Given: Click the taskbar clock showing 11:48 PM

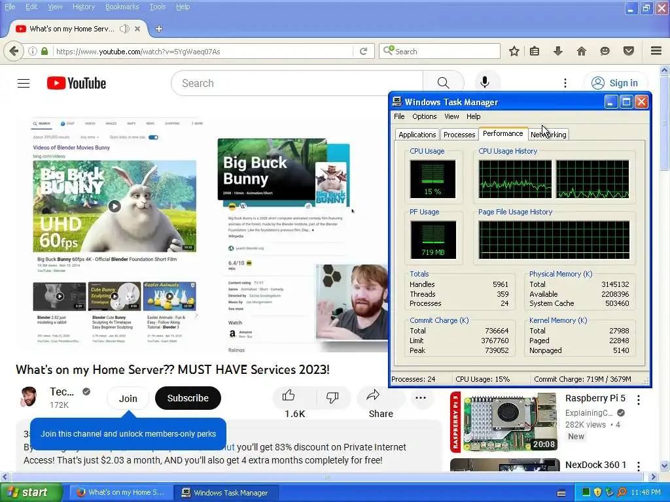Looking at the screenshot, I should pyautogui.click(x=646, y=493).
